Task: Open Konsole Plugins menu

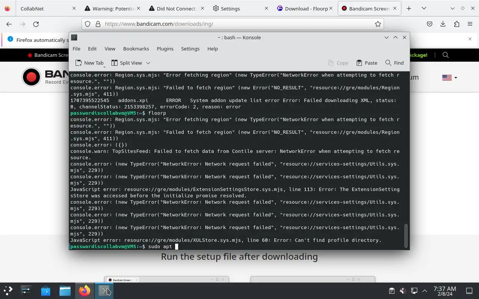Action: pyautogui.click(x=165, y=49)
